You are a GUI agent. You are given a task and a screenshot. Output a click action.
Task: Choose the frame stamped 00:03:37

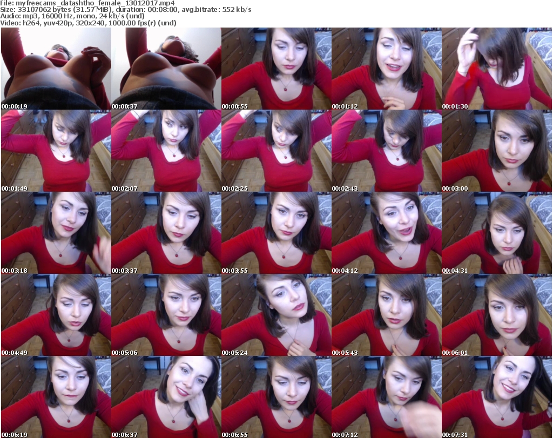click(x=166, y=233)
